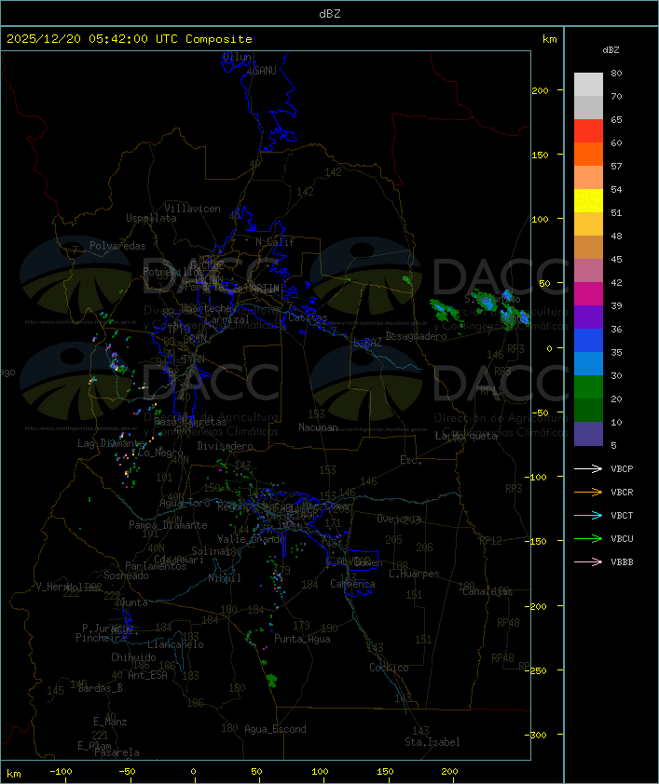Pick the magenta 39-42 dBZ legend swatch
This screenshot has height=784, width=659.
(x=588, y=294)
